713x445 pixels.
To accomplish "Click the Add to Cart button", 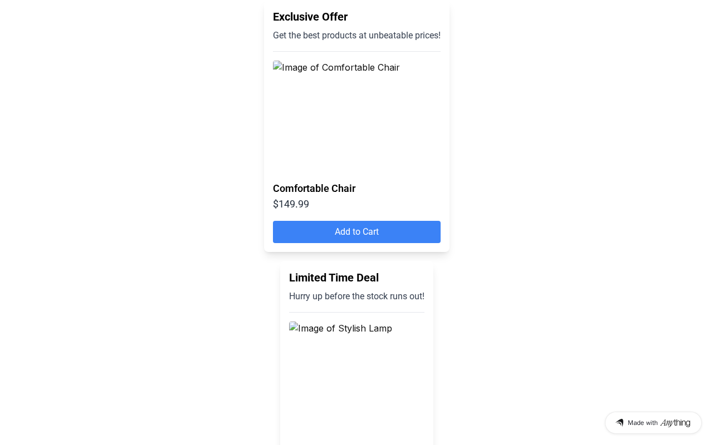I will pyautogui.click(x=356, y=232).
